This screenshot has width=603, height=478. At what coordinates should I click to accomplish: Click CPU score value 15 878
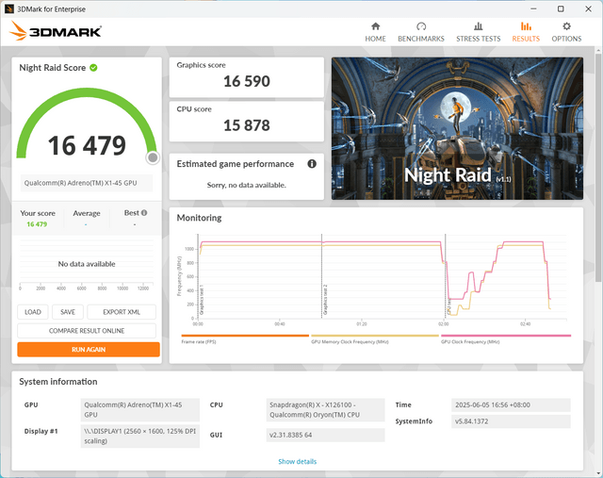(247, 125)
